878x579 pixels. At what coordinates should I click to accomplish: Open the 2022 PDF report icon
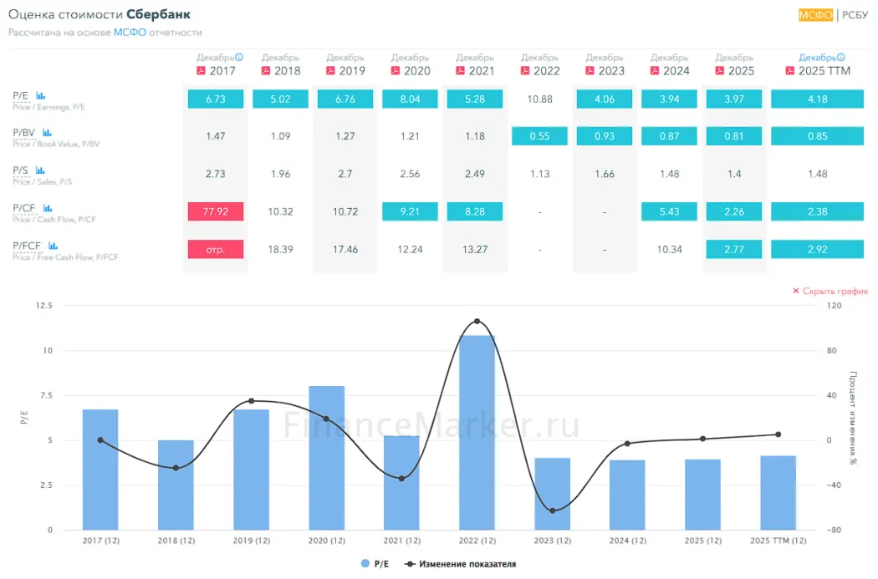coord(525,71)
